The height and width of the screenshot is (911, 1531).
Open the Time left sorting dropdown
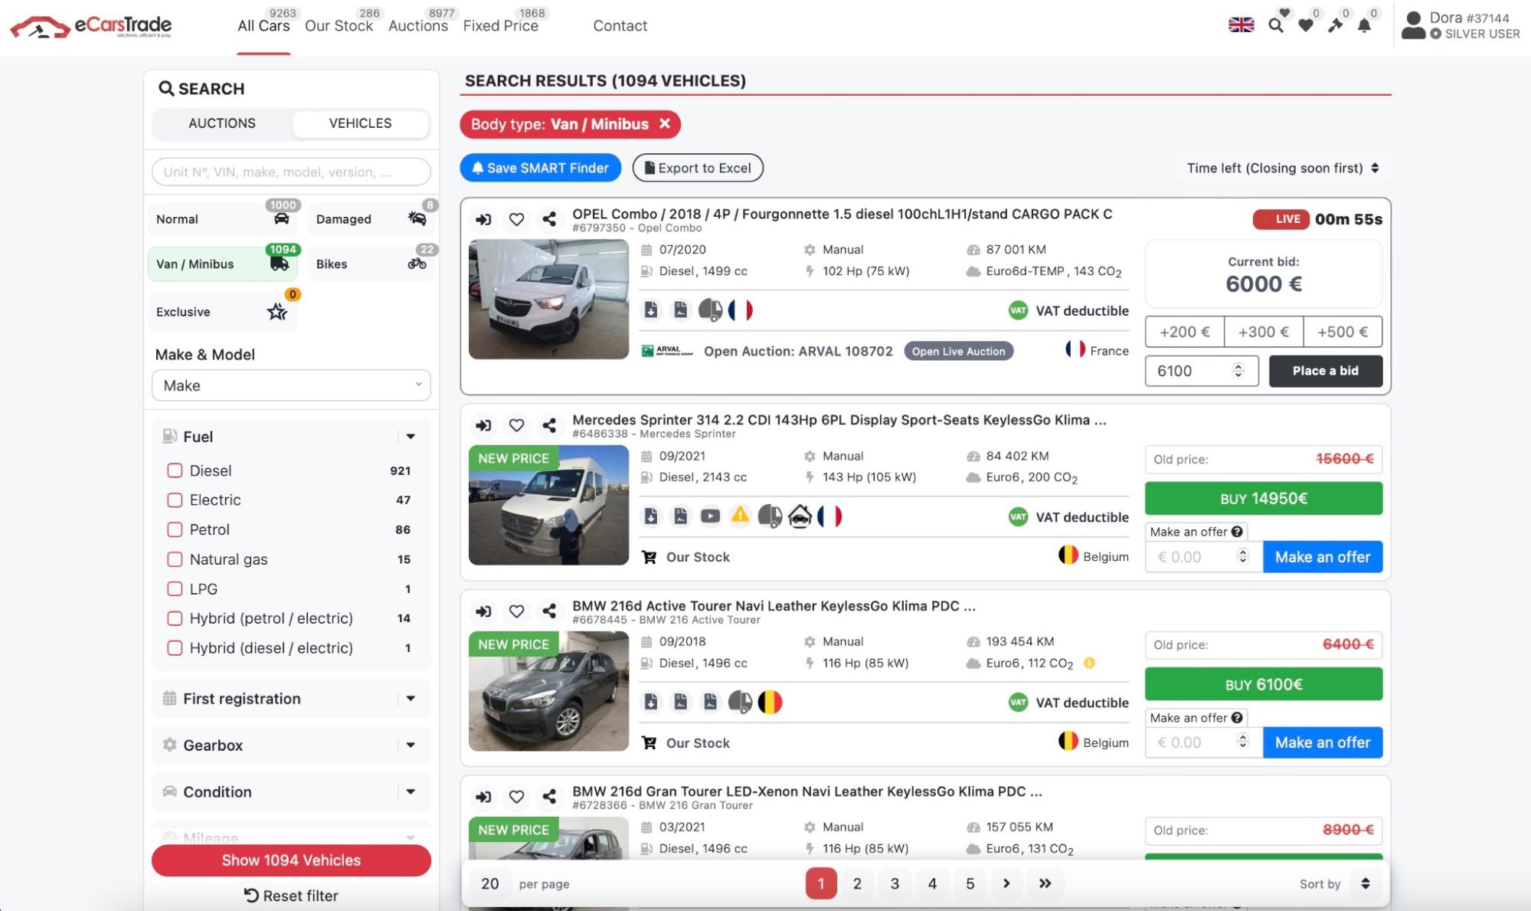(x=1282, y=168)
